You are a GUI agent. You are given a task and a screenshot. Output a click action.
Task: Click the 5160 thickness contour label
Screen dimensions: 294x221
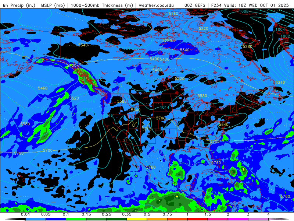[x=173, y=14]
